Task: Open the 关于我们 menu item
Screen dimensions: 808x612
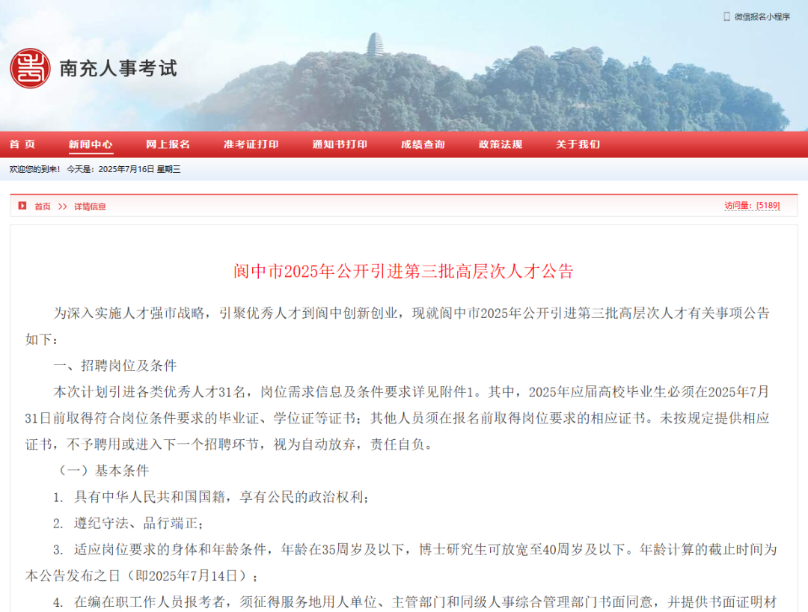Action: [x=578, y=144]
